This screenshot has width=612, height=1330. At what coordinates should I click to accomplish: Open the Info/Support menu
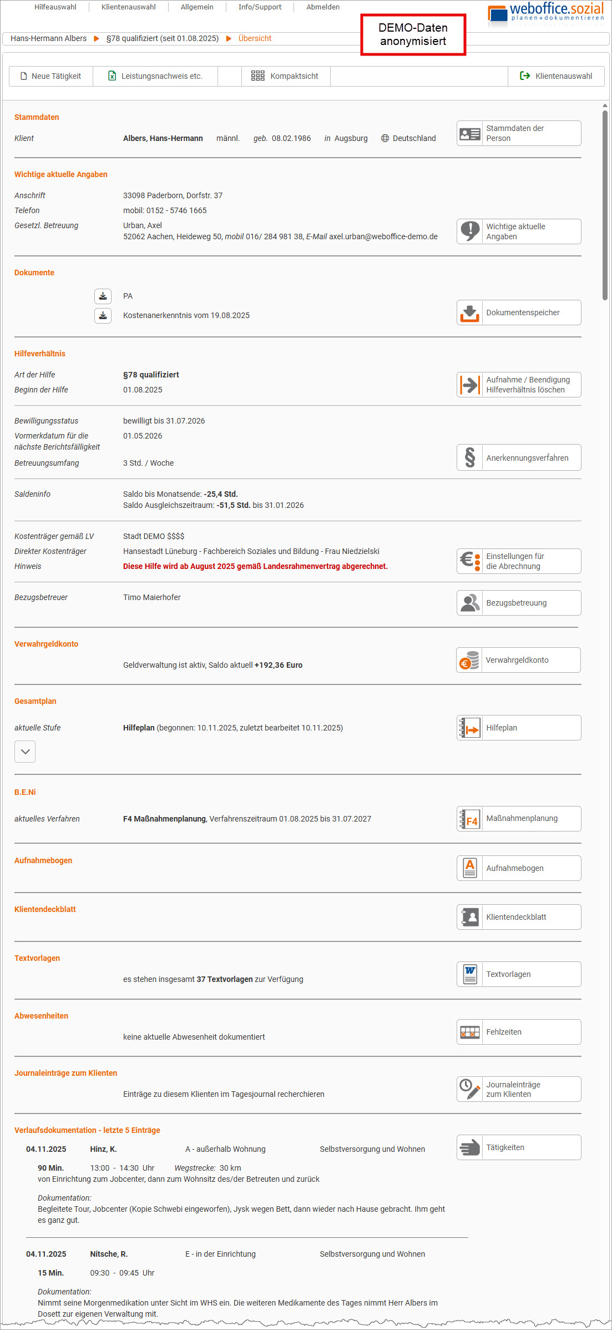click(260, 7)
